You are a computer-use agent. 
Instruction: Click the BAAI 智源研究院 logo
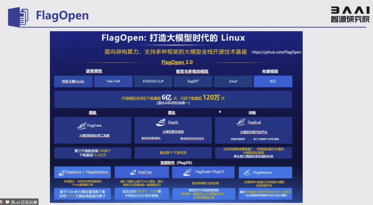[350, 14]
